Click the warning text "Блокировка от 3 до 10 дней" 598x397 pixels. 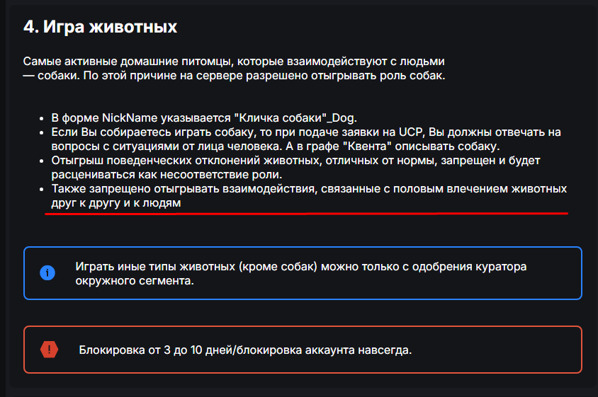(245, 350)
